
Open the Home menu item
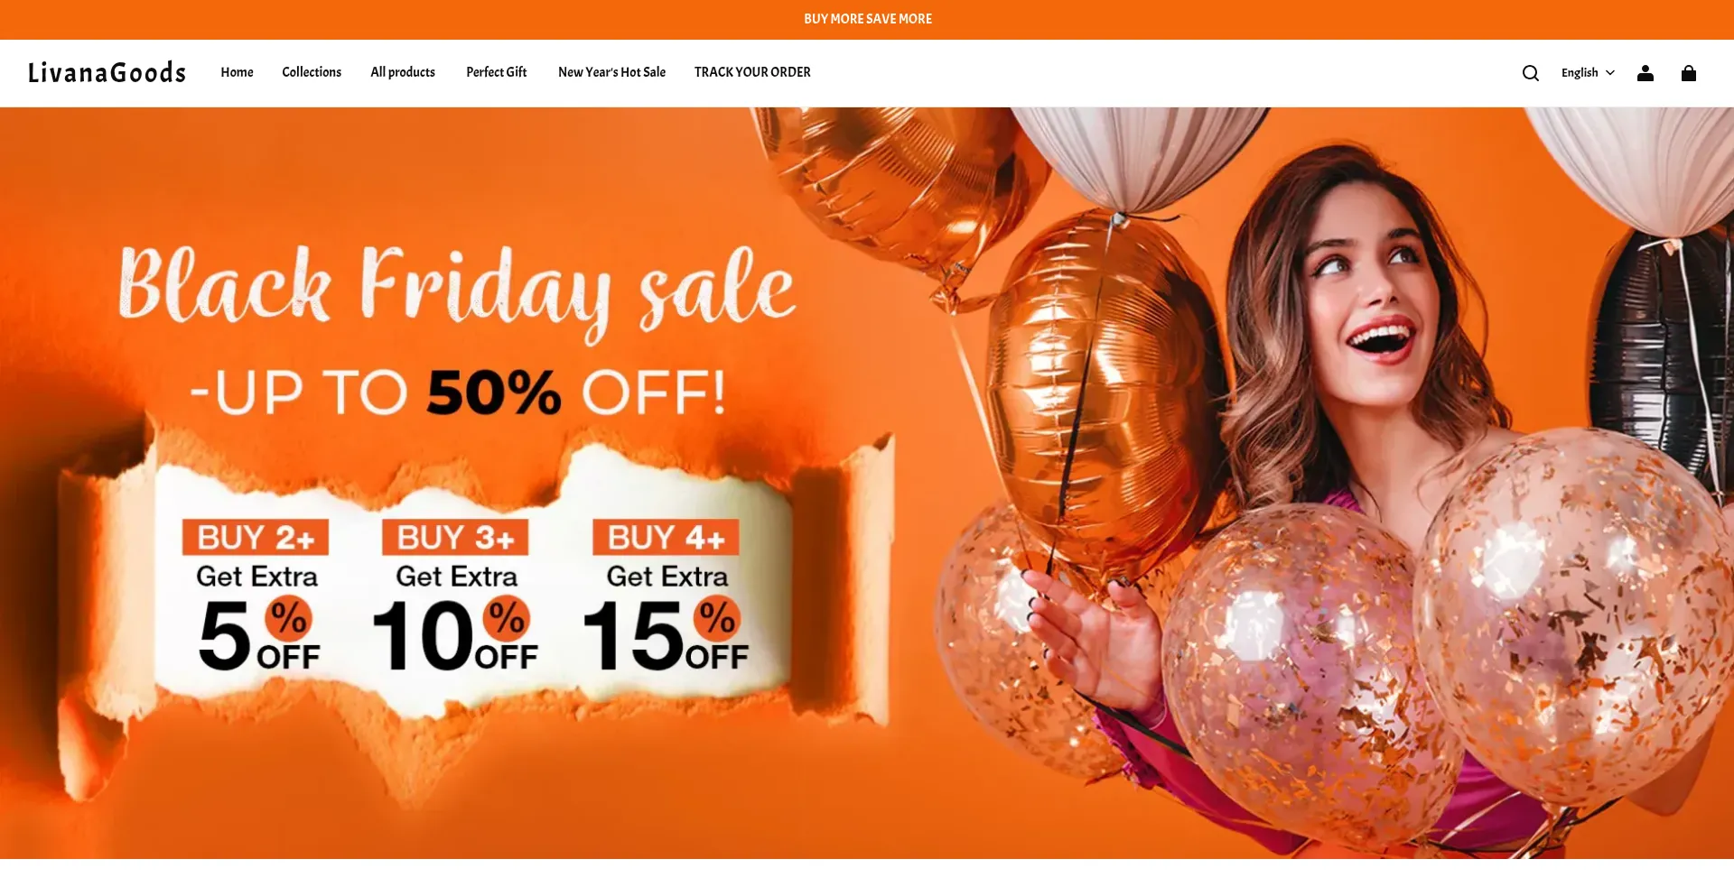[237, 72]
